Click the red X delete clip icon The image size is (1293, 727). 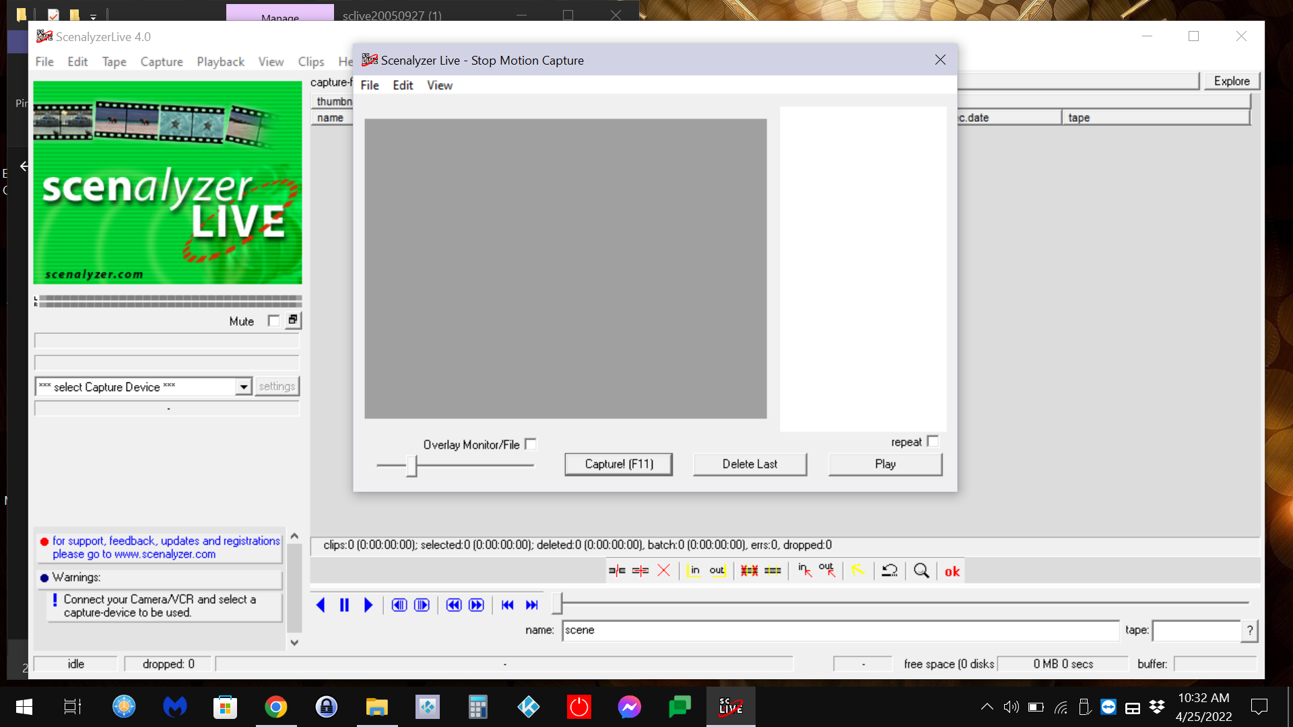pyautogui.click(x=663, y=571)
